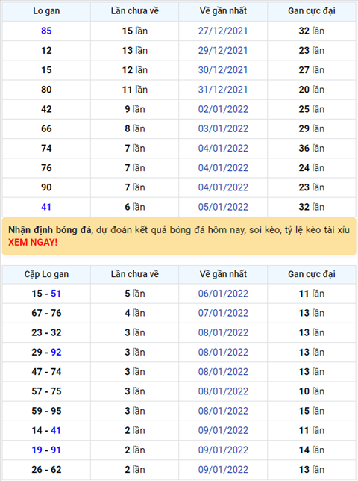
Task: Open the 'Nhận định bóng đá' link
Action: pyautogui.click(x=50, y=230)
